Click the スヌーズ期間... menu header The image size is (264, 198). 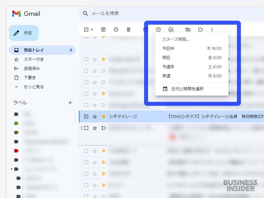tap(176, 39)
